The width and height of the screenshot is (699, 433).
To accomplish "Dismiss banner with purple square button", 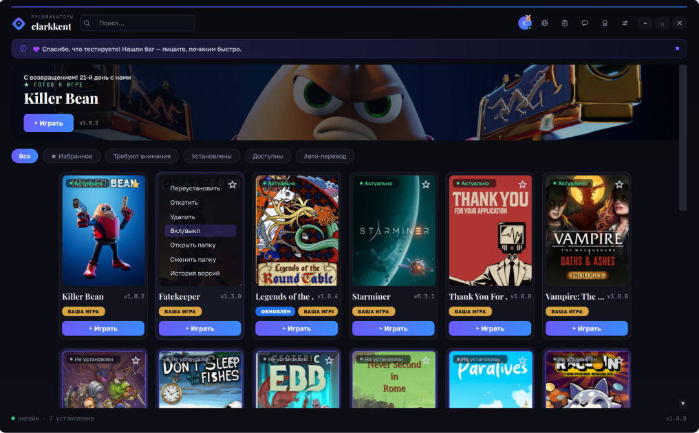I will tap(677, 49).
